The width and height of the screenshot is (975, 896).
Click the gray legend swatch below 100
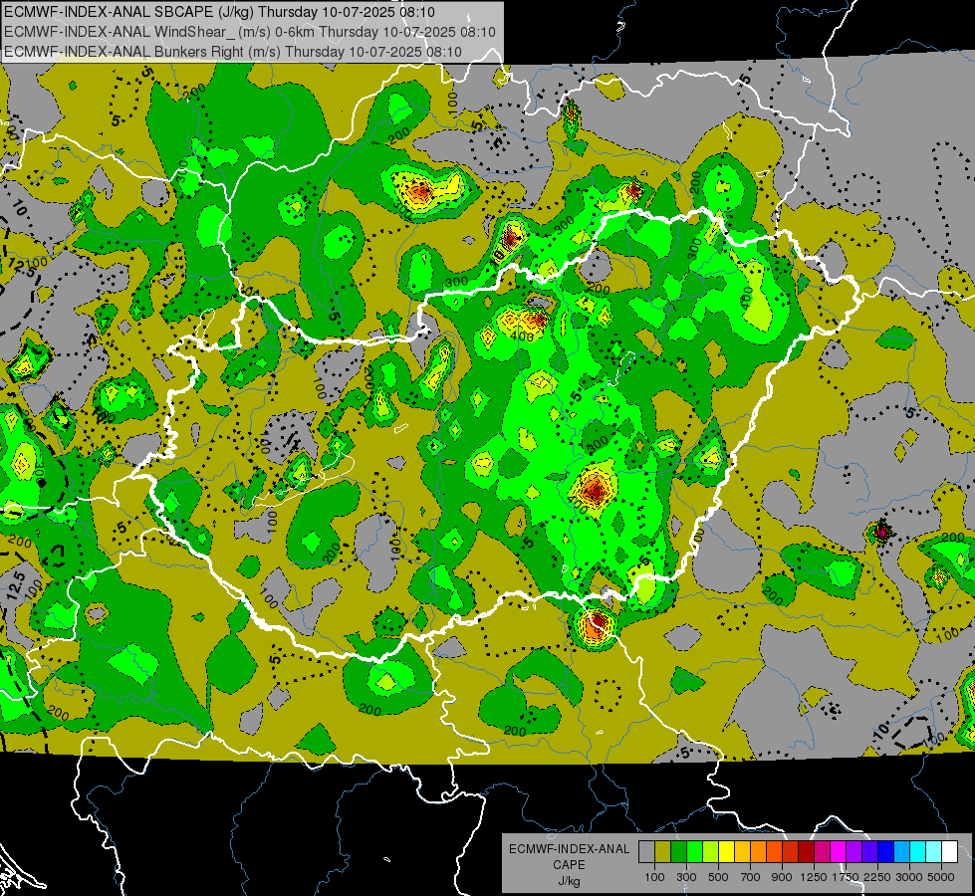646,852
